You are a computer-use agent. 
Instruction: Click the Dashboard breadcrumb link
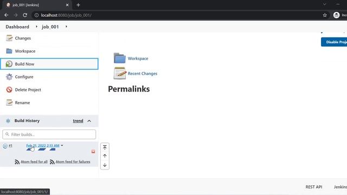(17, 27)
